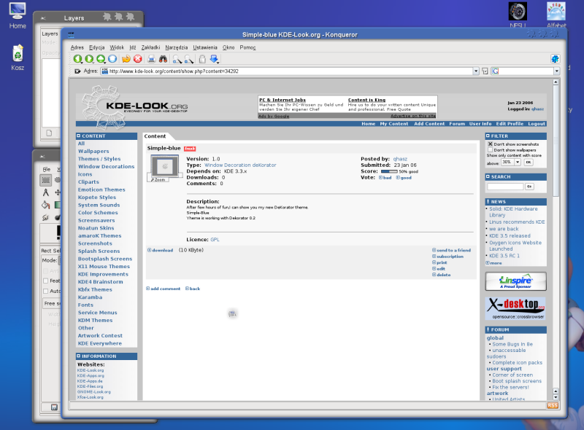
Task: Click the icon right of the address dropdown
Action: [485, 71]
